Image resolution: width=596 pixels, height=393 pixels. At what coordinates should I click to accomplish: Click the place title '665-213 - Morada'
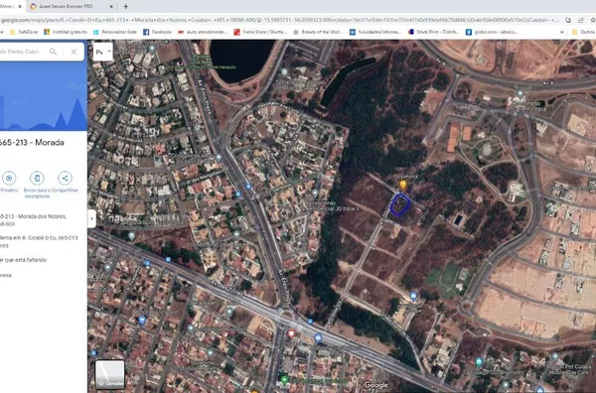32,143
